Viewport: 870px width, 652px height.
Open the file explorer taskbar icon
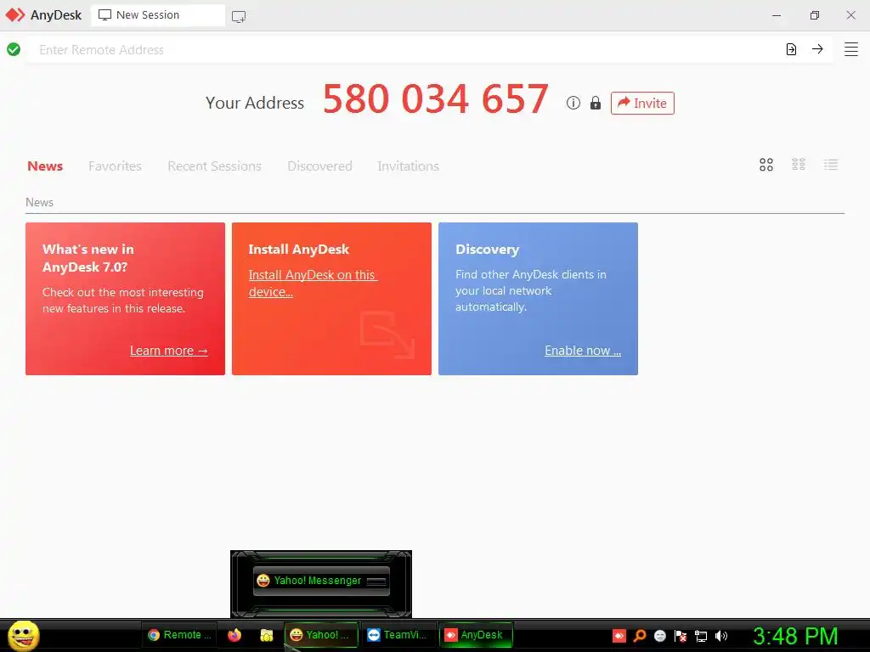coord(266,635)
